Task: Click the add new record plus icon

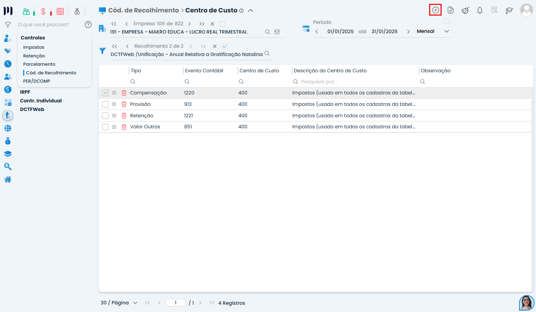Action: (x=435, y=10)
